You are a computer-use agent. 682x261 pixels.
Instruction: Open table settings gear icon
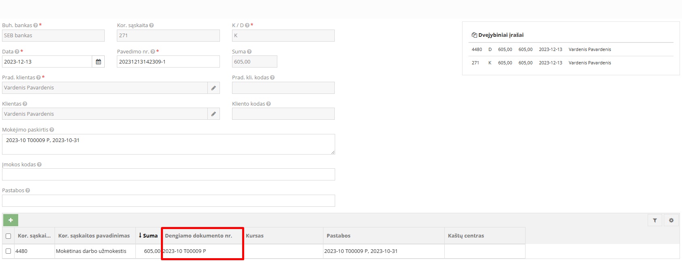pyautogui.click(x=671, y=221)
